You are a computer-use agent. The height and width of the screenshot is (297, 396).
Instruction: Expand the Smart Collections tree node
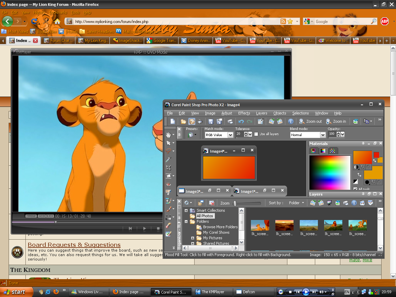pos(186,210)
